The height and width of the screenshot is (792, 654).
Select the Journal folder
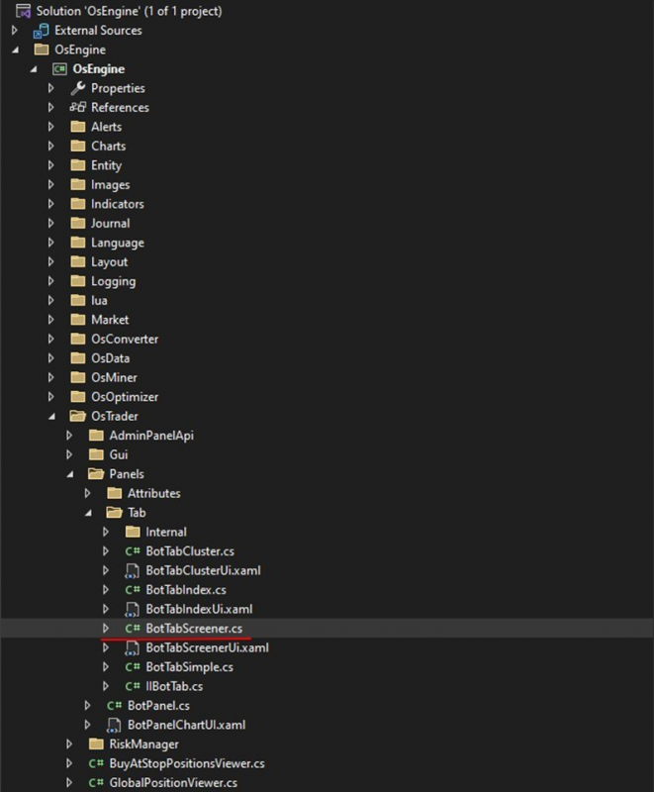click(111, 224)
